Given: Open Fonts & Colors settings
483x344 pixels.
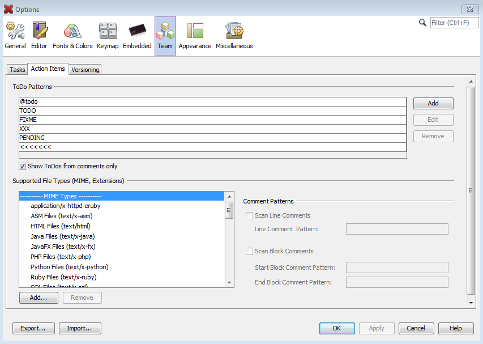Looking at the screenshot, I should click(72, 36).
